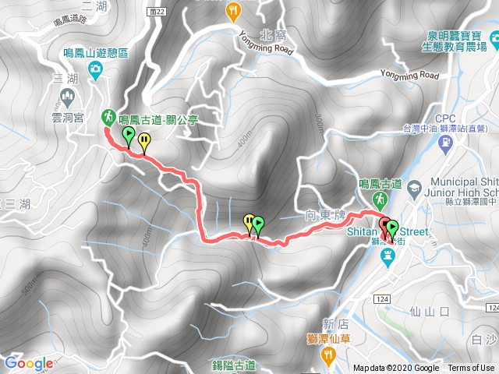
Task: Select the castle landmark icon below Shitan Street
Action: click(x=388, y=256)
